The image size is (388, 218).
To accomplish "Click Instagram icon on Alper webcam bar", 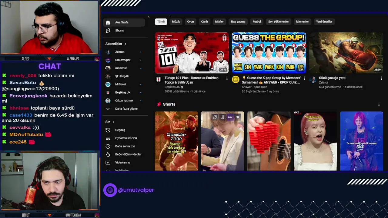I will (x=97, y=59).
